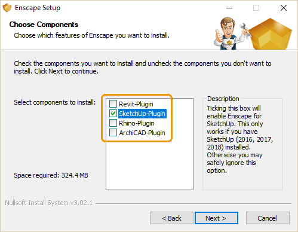Click the disabled maximize window button
298x232 pixels.
[256, 8]
